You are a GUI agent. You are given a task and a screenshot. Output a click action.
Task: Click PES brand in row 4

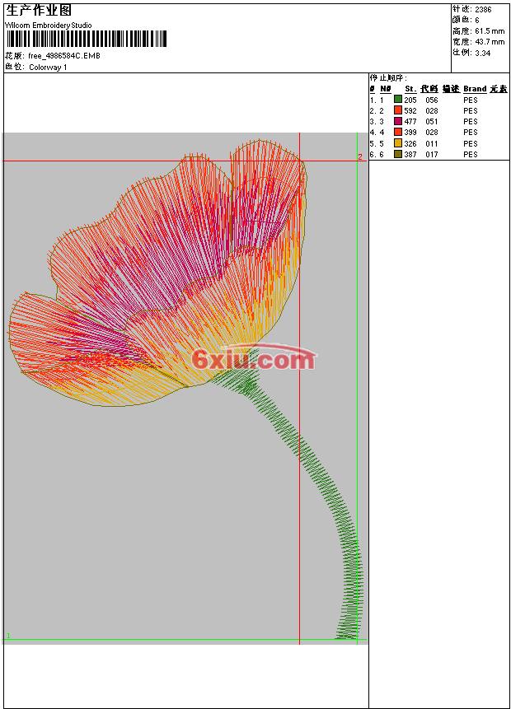pyautogui.click(x=471, y=133)
